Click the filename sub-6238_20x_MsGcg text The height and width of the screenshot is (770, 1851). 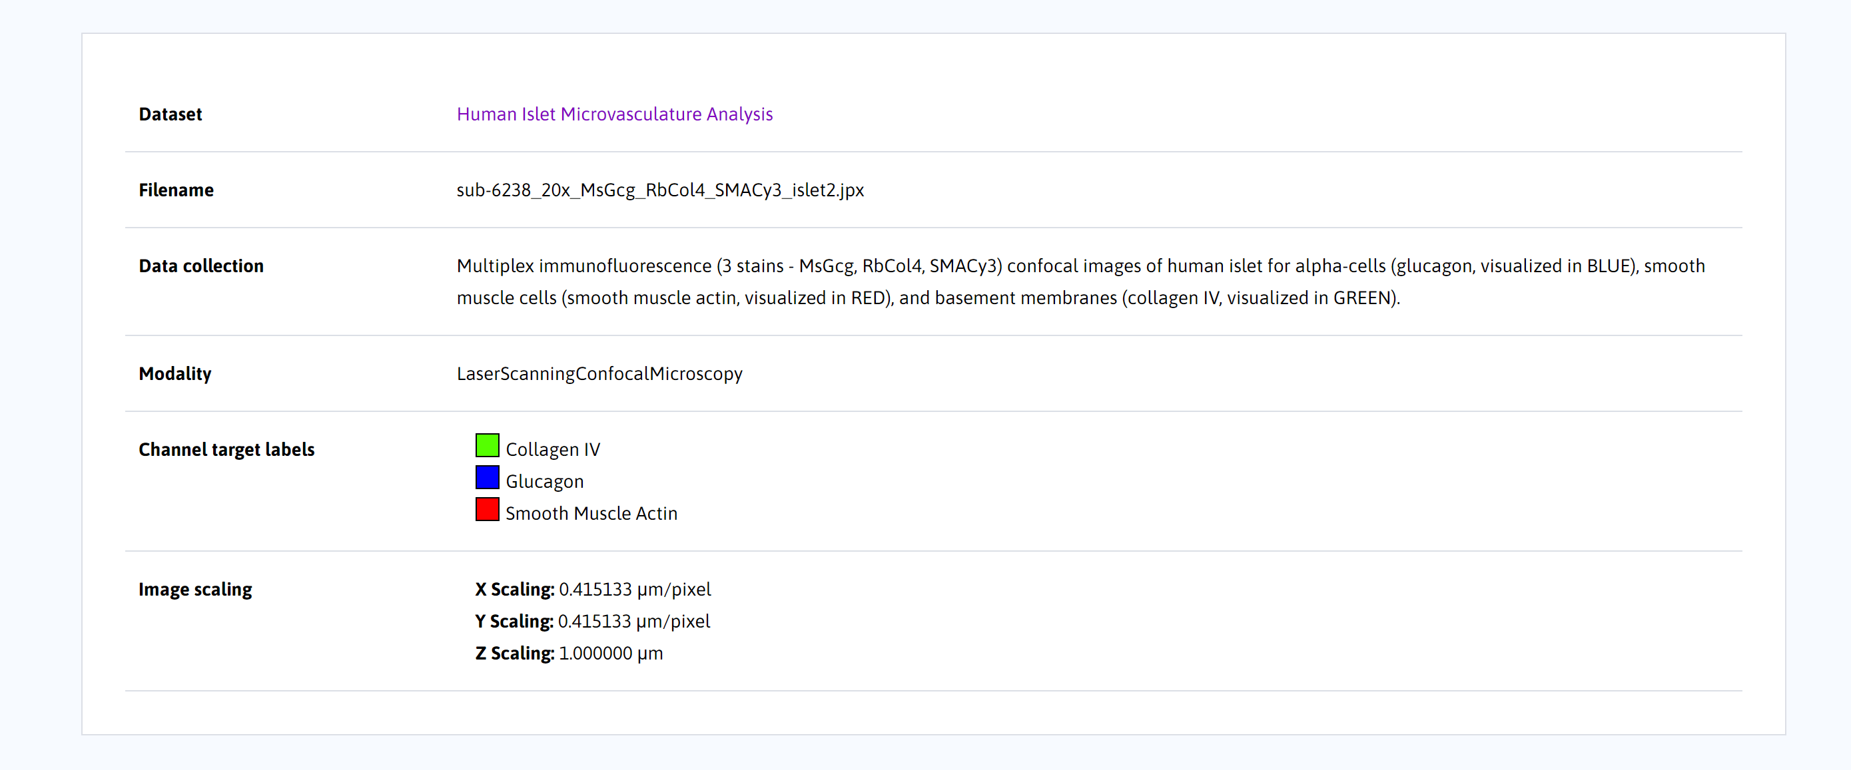[x=659, y=190]
